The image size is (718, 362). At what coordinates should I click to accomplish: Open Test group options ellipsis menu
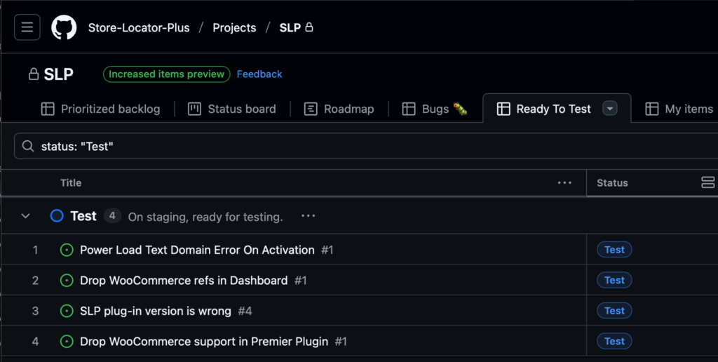[x=309, y=216]
